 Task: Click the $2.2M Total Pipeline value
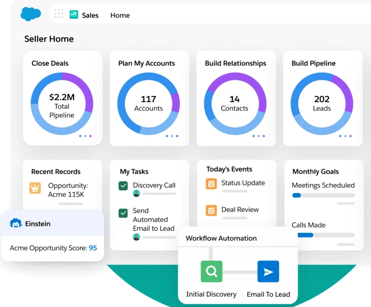[62, 106]
